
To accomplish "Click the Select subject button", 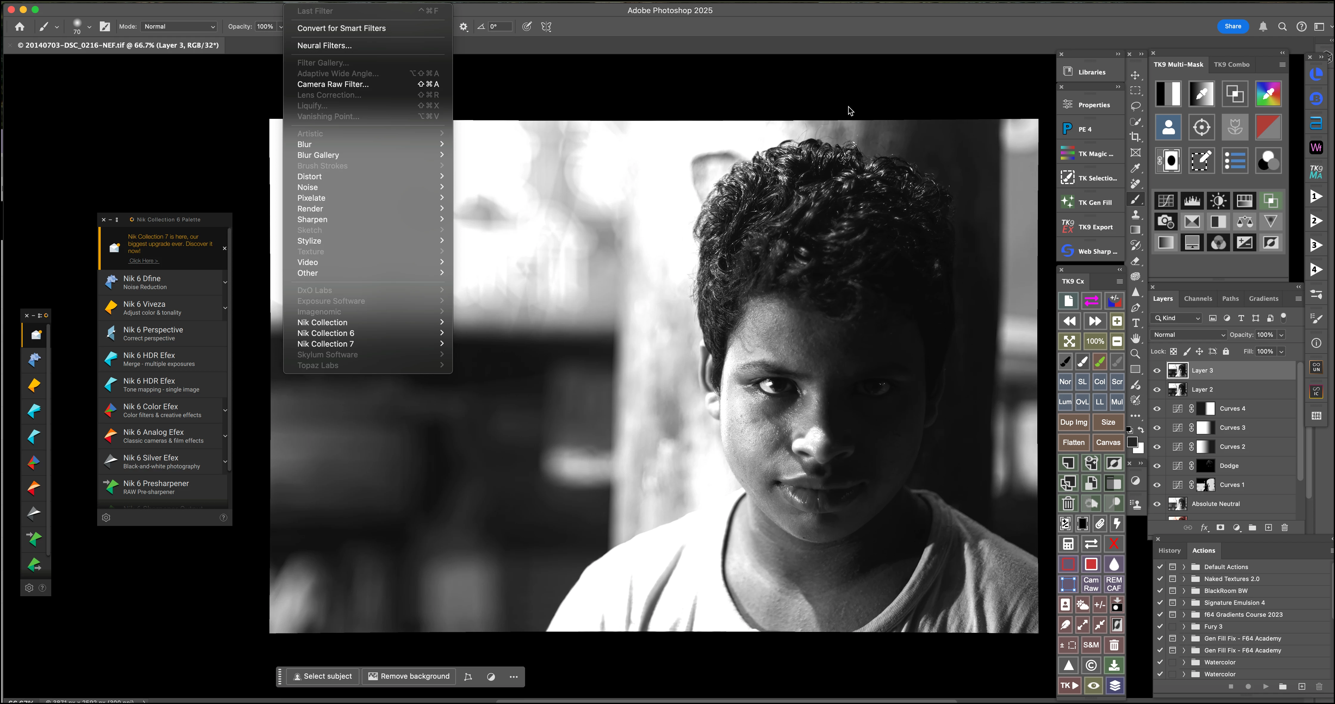I will click(x=322, y=676).
